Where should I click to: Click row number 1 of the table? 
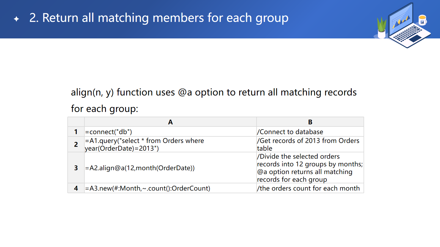coord(76,132)
